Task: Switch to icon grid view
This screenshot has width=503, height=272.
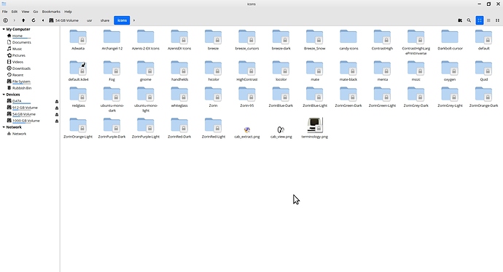Action: pyautogui.click(x=480, y=20)
